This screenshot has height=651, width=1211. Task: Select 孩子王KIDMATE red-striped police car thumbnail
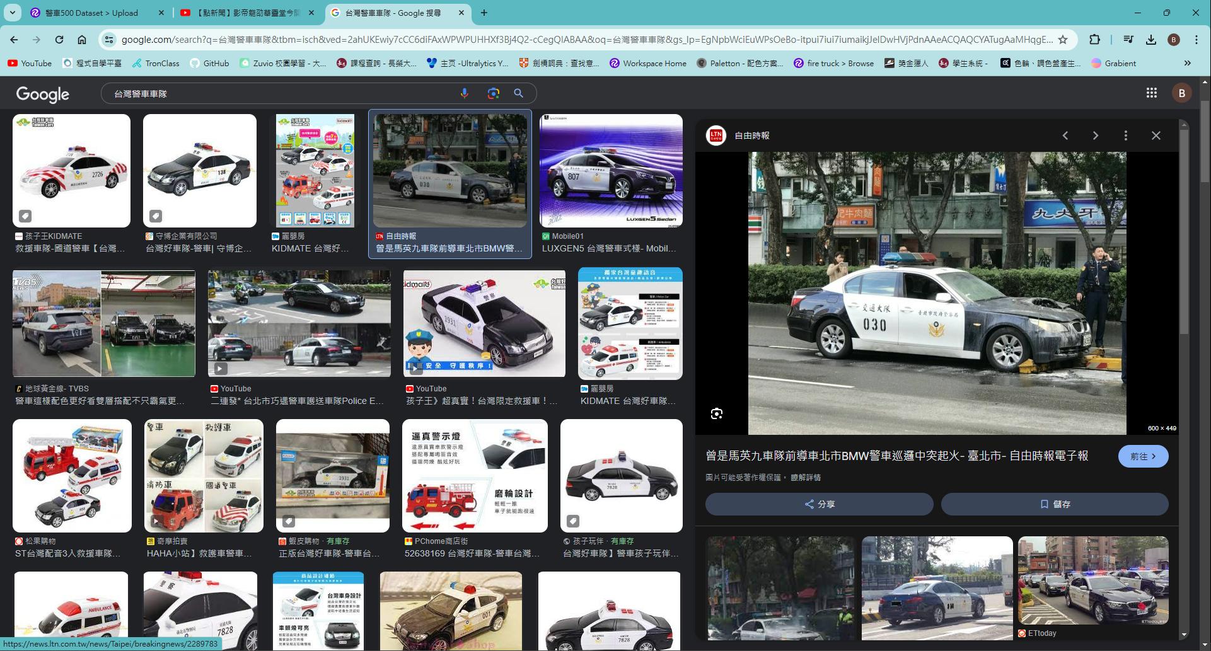pyautogui.click(x=71, y=171)
